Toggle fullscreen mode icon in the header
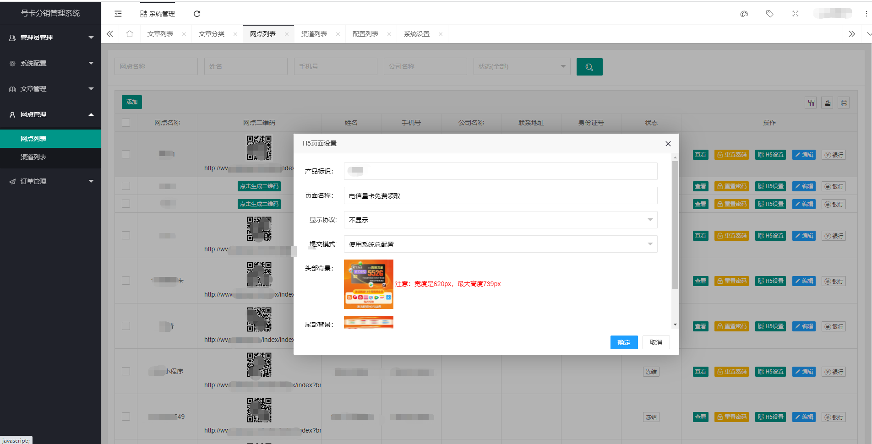This screenshot has height=444, width=872. [x=796, y=14]
